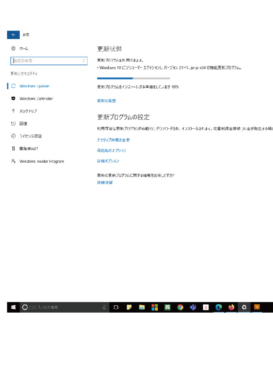Click the taskbar microphone icon
The height and width of the screenshot is (386, 273).
pos(104,307)
